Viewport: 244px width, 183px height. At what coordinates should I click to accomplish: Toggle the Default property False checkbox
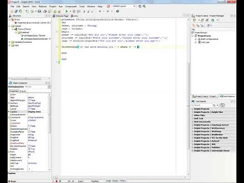pos(29,126)
